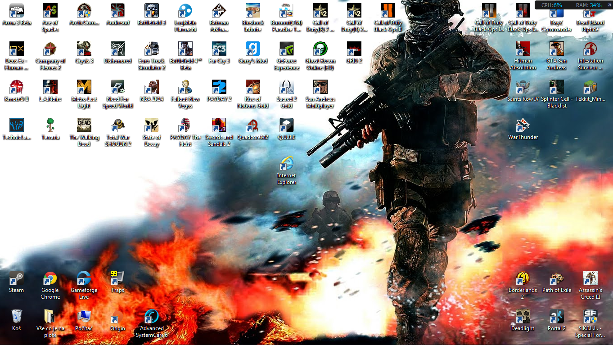The image size is (613, 345).
Task: Click the RAM usage percentage readout
Action: click(595, 5)
